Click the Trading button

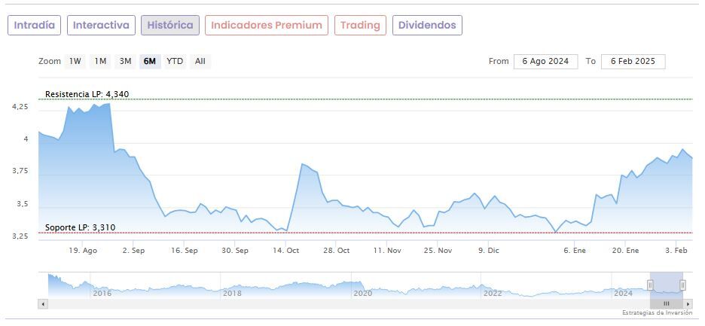(x=360, y=25)
